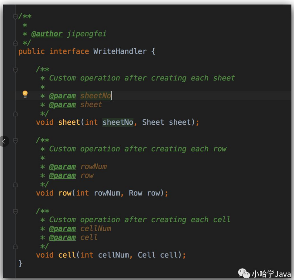
Task: Click cellNum in the Javadoc comment
Action: point(96,229)
